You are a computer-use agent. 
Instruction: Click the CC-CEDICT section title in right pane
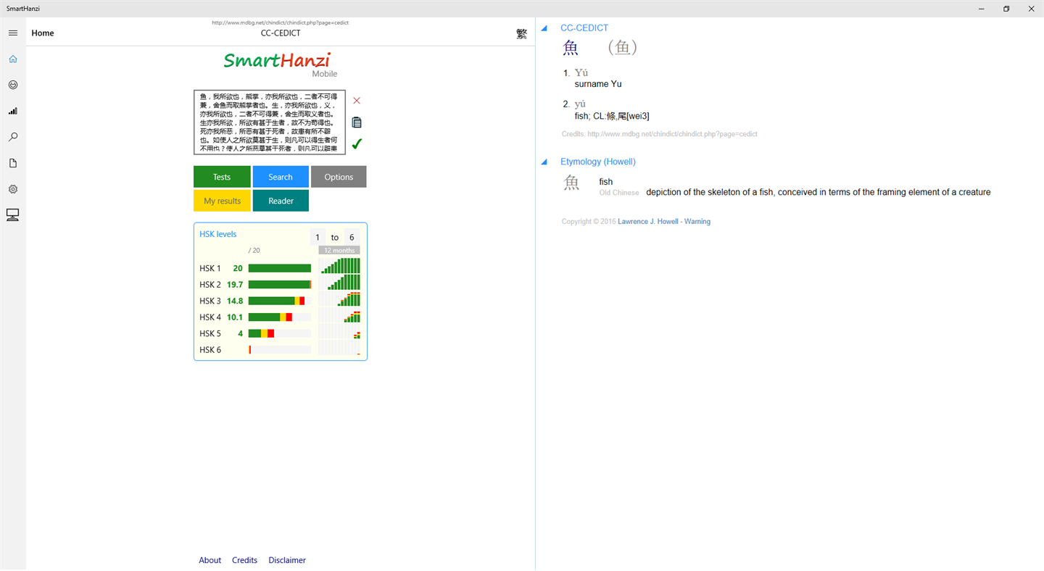[584, 28]
